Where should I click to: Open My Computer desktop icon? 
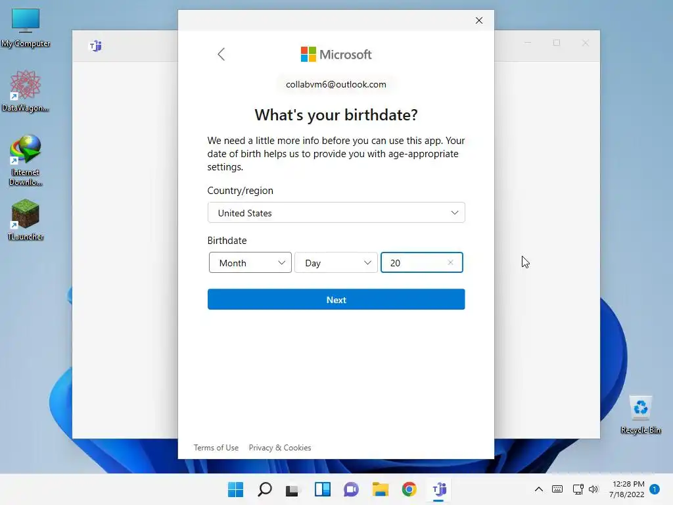(26, 28)
